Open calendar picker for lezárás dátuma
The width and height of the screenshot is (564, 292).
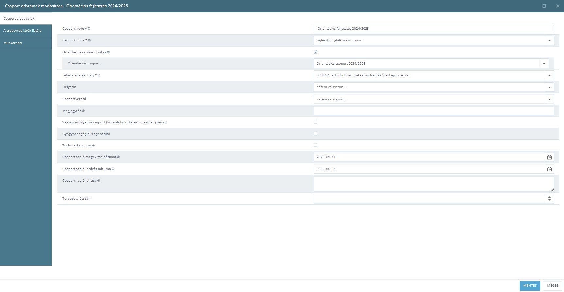549,169
